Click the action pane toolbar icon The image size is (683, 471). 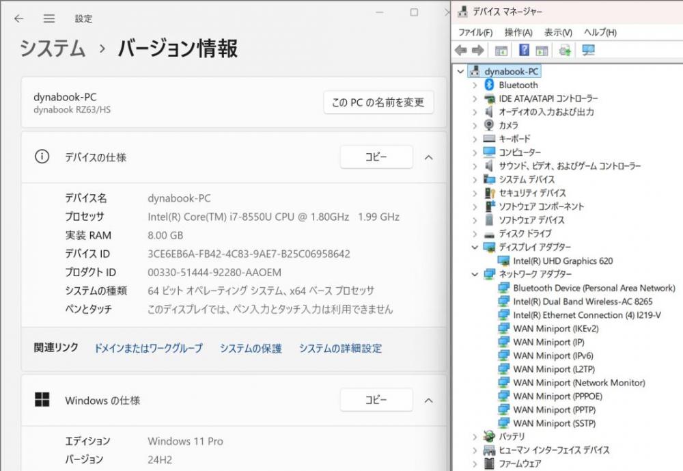coord(542,50)
